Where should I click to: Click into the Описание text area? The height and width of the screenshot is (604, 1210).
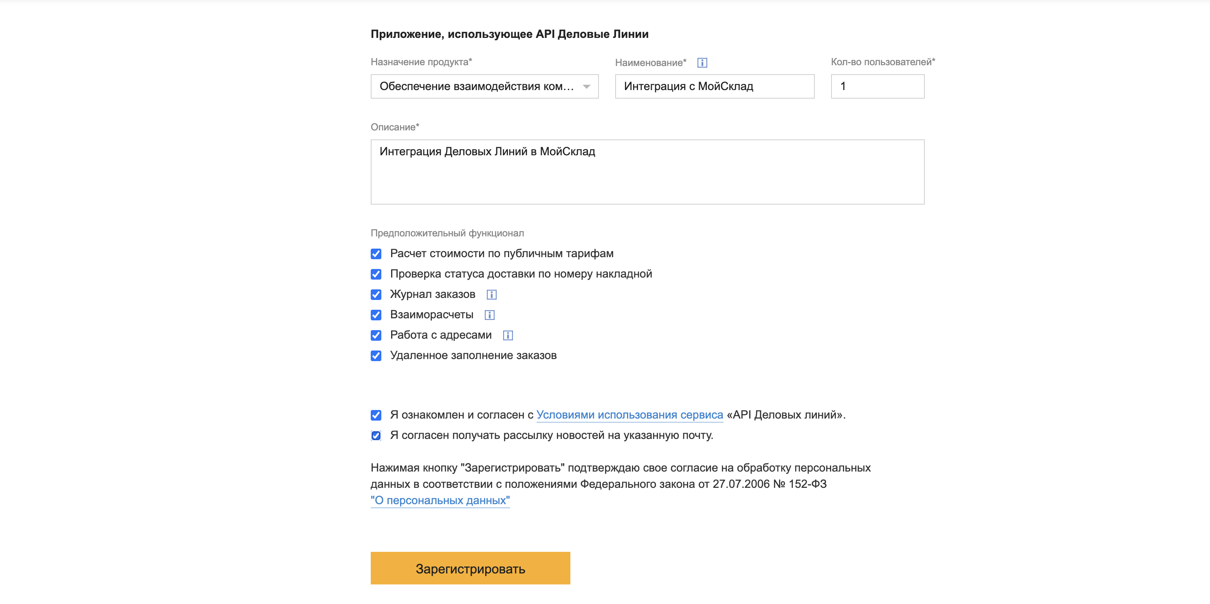coord(647,172)
